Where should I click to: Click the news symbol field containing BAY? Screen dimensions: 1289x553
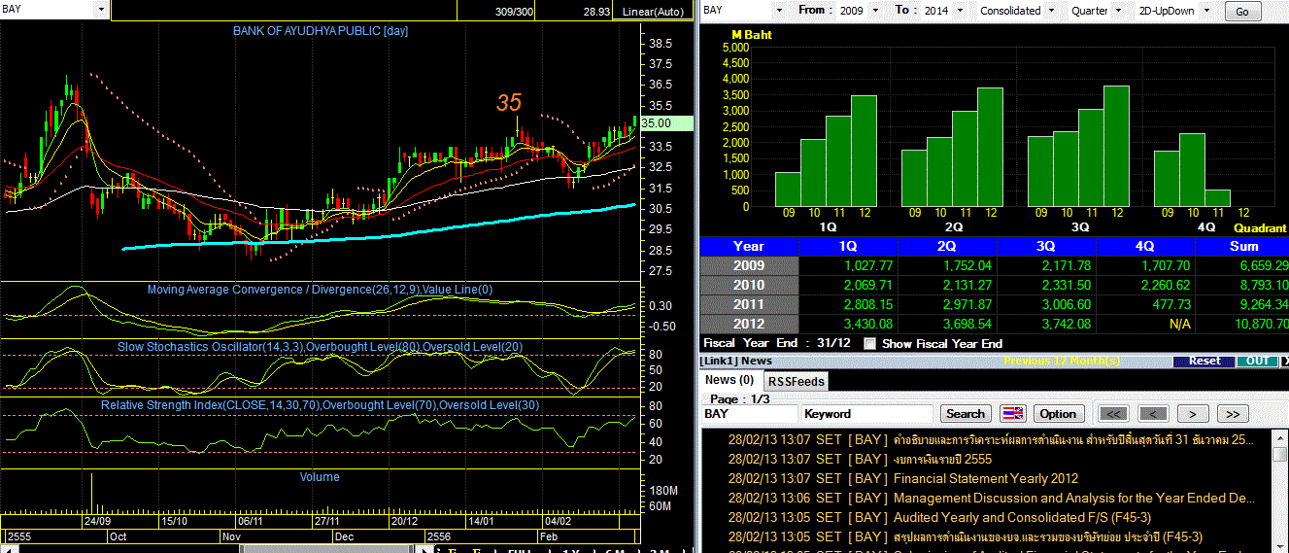click(x=749, y=413)
